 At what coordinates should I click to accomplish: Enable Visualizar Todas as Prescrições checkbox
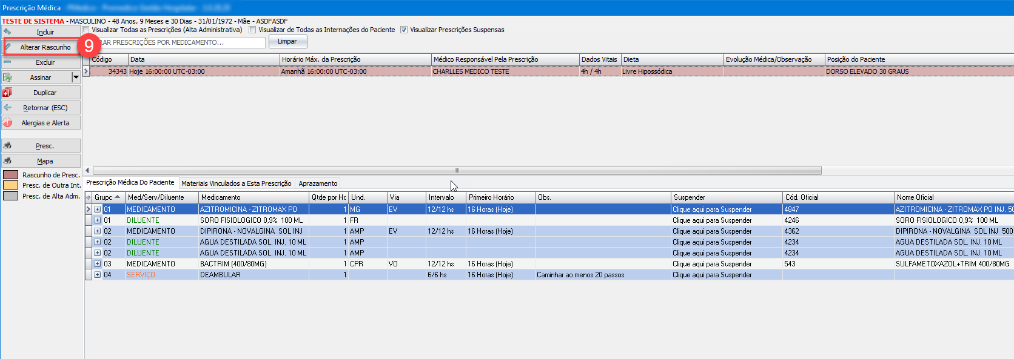(86, 30)
